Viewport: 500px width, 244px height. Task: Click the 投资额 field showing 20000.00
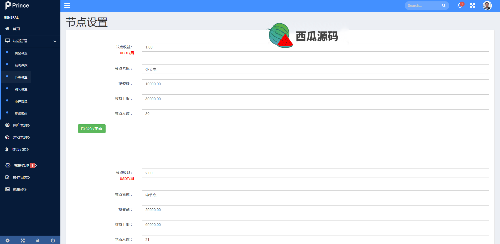315,210
